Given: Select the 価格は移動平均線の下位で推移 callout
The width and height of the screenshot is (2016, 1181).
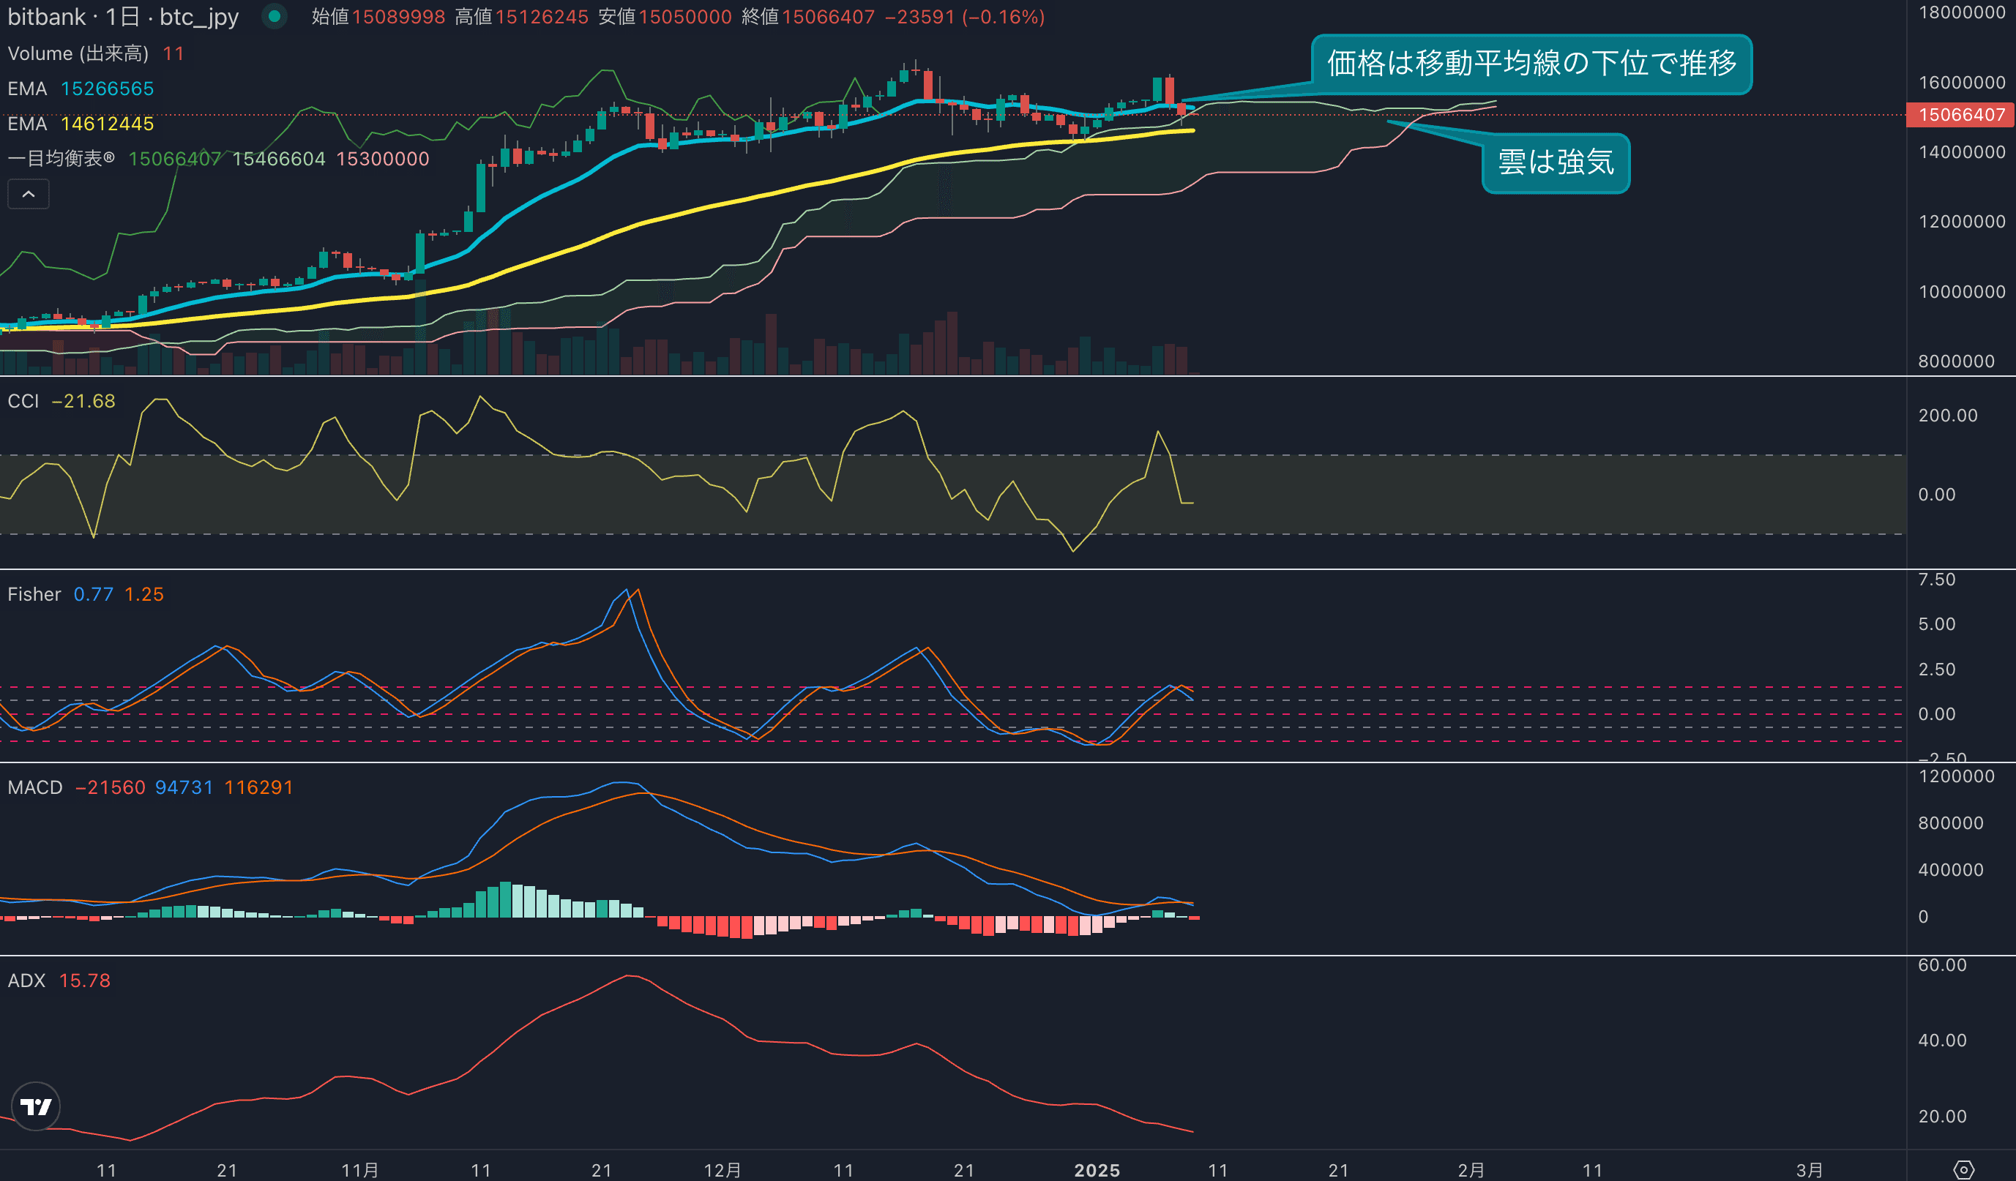Looking at the screenshot, I should pos(1531,64).
